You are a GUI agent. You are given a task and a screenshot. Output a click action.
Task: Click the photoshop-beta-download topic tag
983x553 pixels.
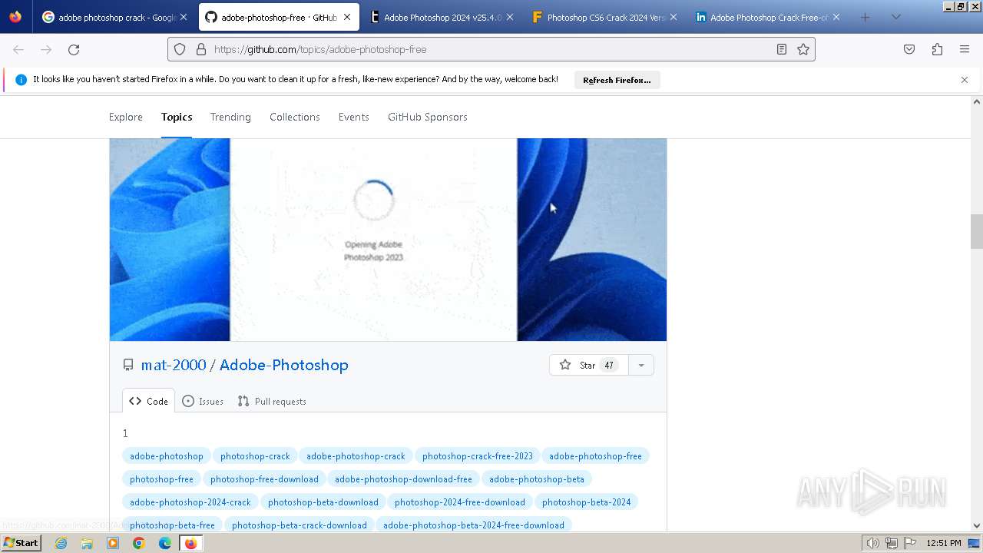[323, 502]
